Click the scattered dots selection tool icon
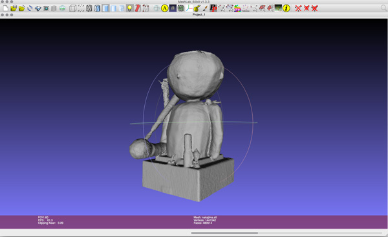Screen dimensions: 388x237 (246, 8)
